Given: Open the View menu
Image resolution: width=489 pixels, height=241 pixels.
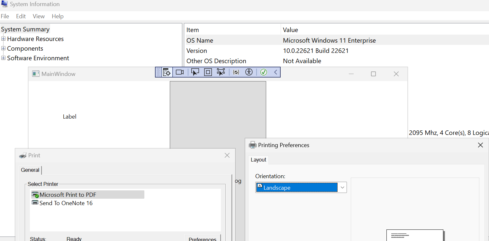Looking at the screenshot, I should click(x=39, y=16).
